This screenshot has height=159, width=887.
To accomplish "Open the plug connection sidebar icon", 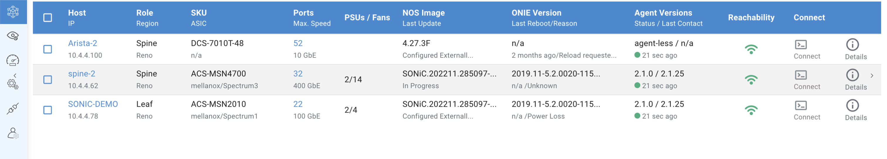I will point(13,109).
